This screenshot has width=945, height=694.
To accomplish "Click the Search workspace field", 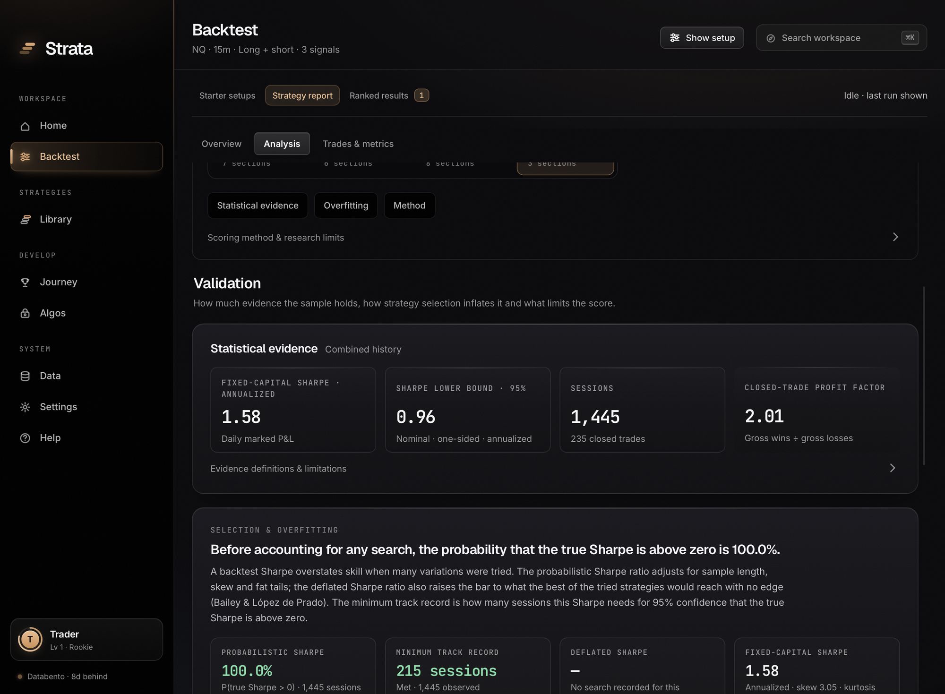I will point(841,38).
